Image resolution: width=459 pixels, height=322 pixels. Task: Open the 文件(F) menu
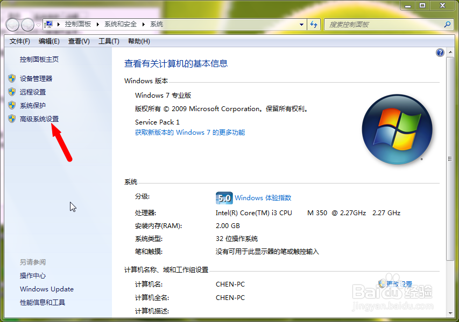click(19, 41)
